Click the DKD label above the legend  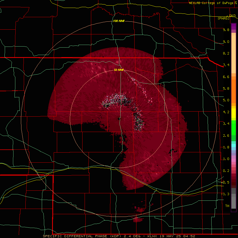point(232,16)
